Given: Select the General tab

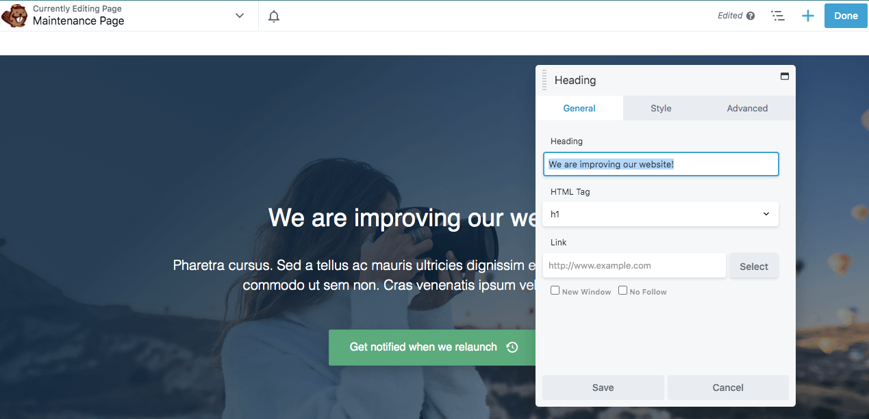Looking at the screenshot, I should [579, 108].
